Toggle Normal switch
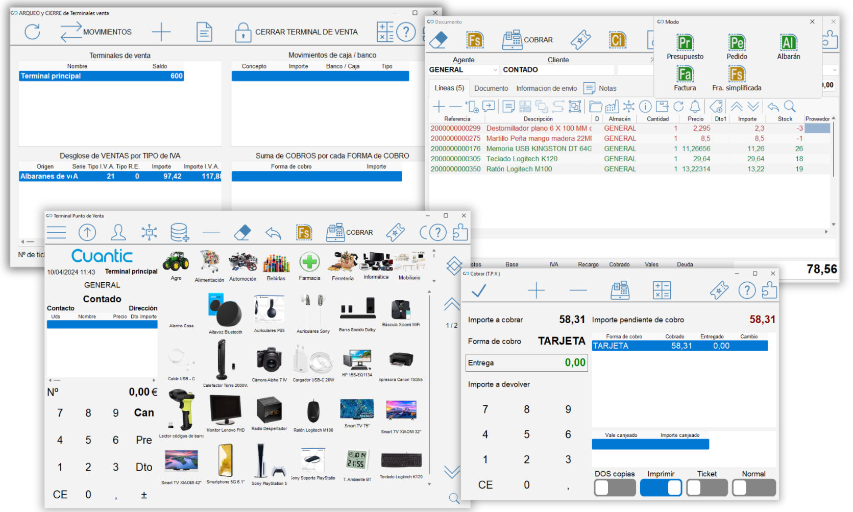 click(753, 488)
